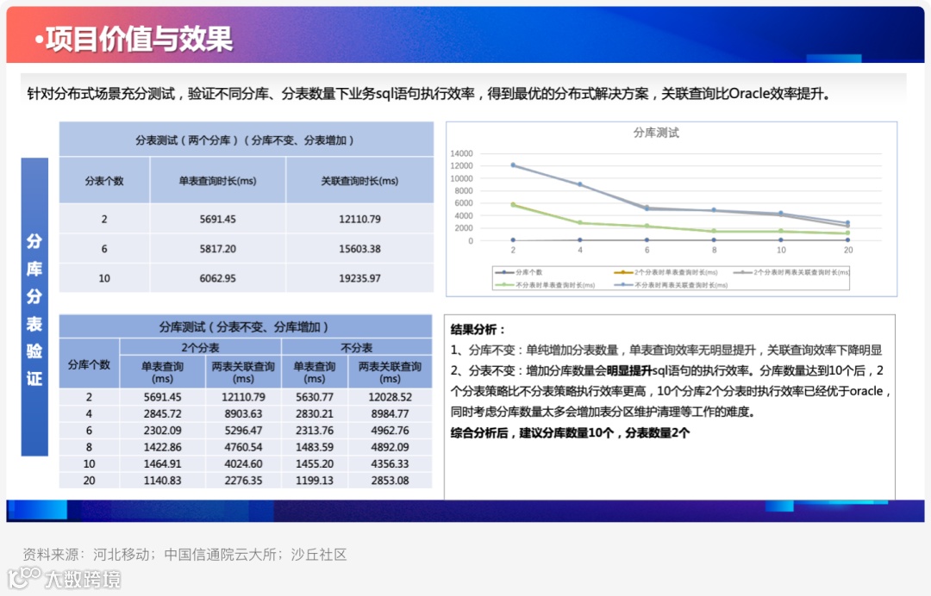Click the 2个分表 group header
The width and height of the screenshot is (931, 596).
(x=200, y=347)
